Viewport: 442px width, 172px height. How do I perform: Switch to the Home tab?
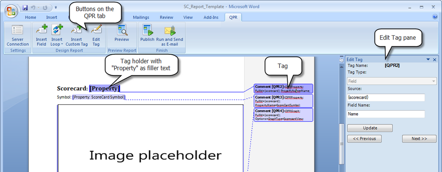(x=30, y=17)
